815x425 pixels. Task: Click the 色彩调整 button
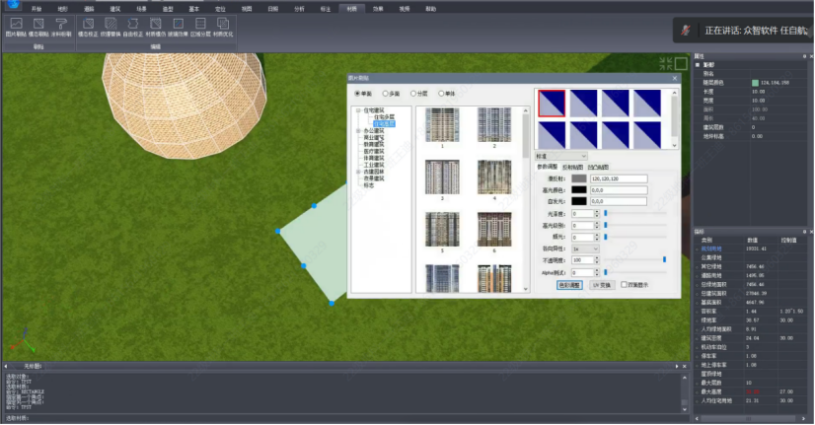(569, 284)
